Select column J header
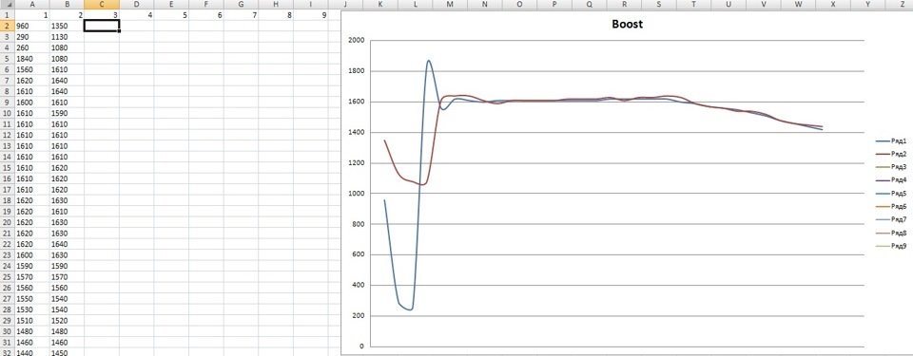This screenshot has height=356, width=913. tap(346, 4)
